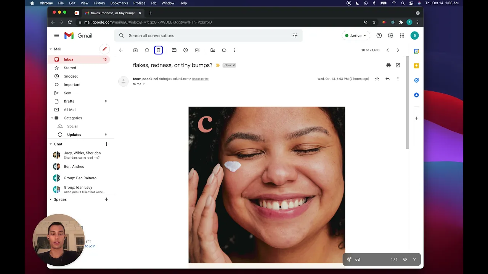Image resolution: width=488 pixels, height=274 pixels.
Task: Focus the Search all conversations field
Action: pos(208,35)
